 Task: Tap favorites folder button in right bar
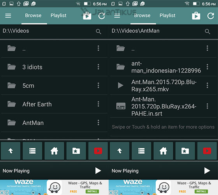click(x=185, y=151)
